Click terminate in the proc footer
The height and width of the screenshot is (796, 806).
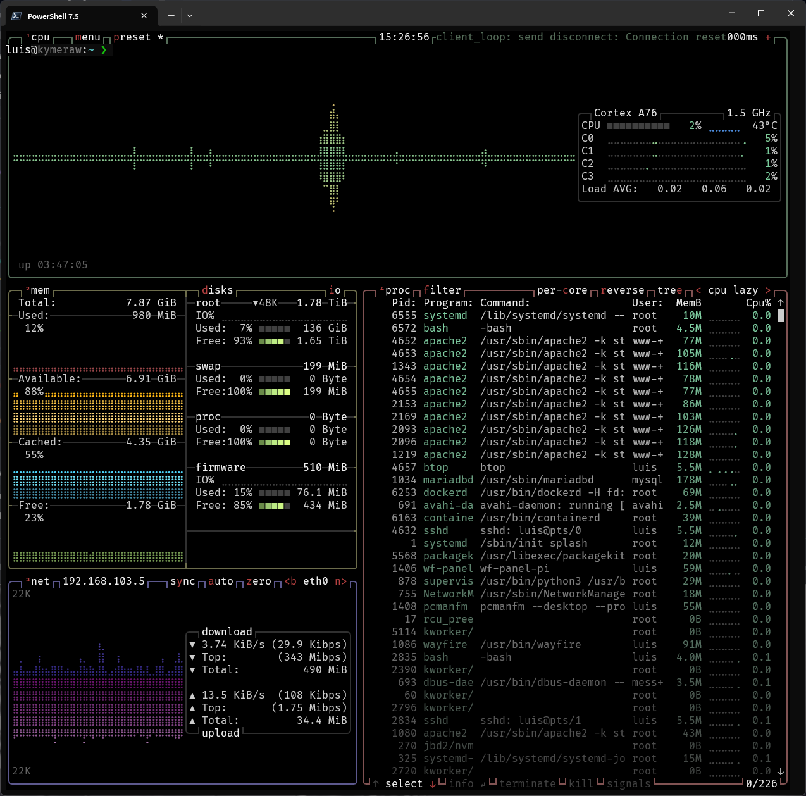(x=528, y=784)
